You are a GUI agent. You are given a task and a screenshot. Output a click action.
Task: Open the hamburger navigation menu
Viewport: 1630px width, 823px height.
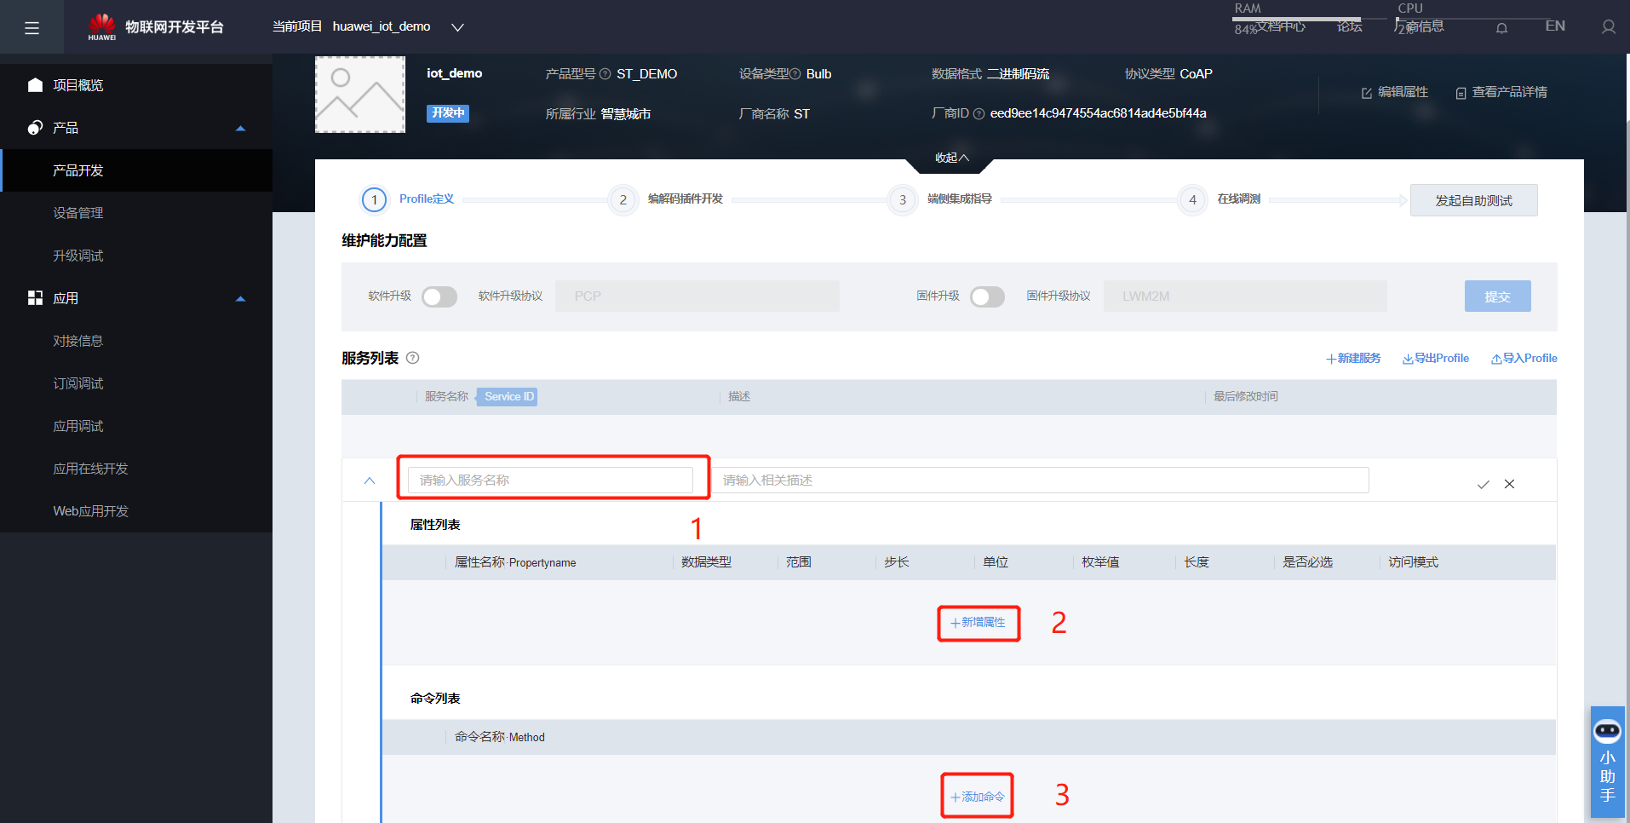point(32,28)
